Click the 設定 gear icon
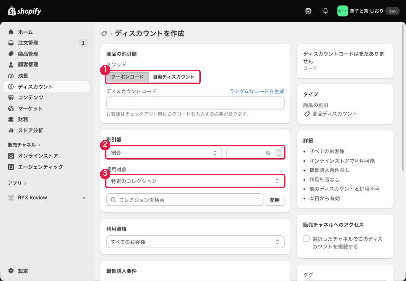This screenshot has height=281, width=406. point(11,271)
